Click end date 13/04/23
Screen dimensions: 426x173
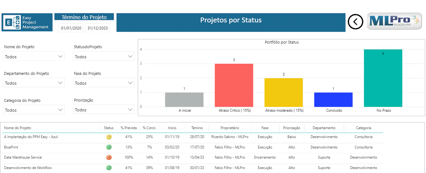pos(197,157)
